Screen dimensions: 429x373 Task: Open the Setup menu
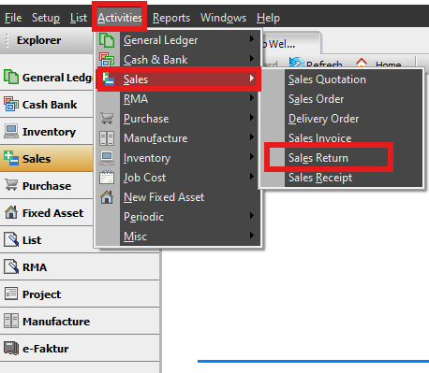(x=46, y=18)
